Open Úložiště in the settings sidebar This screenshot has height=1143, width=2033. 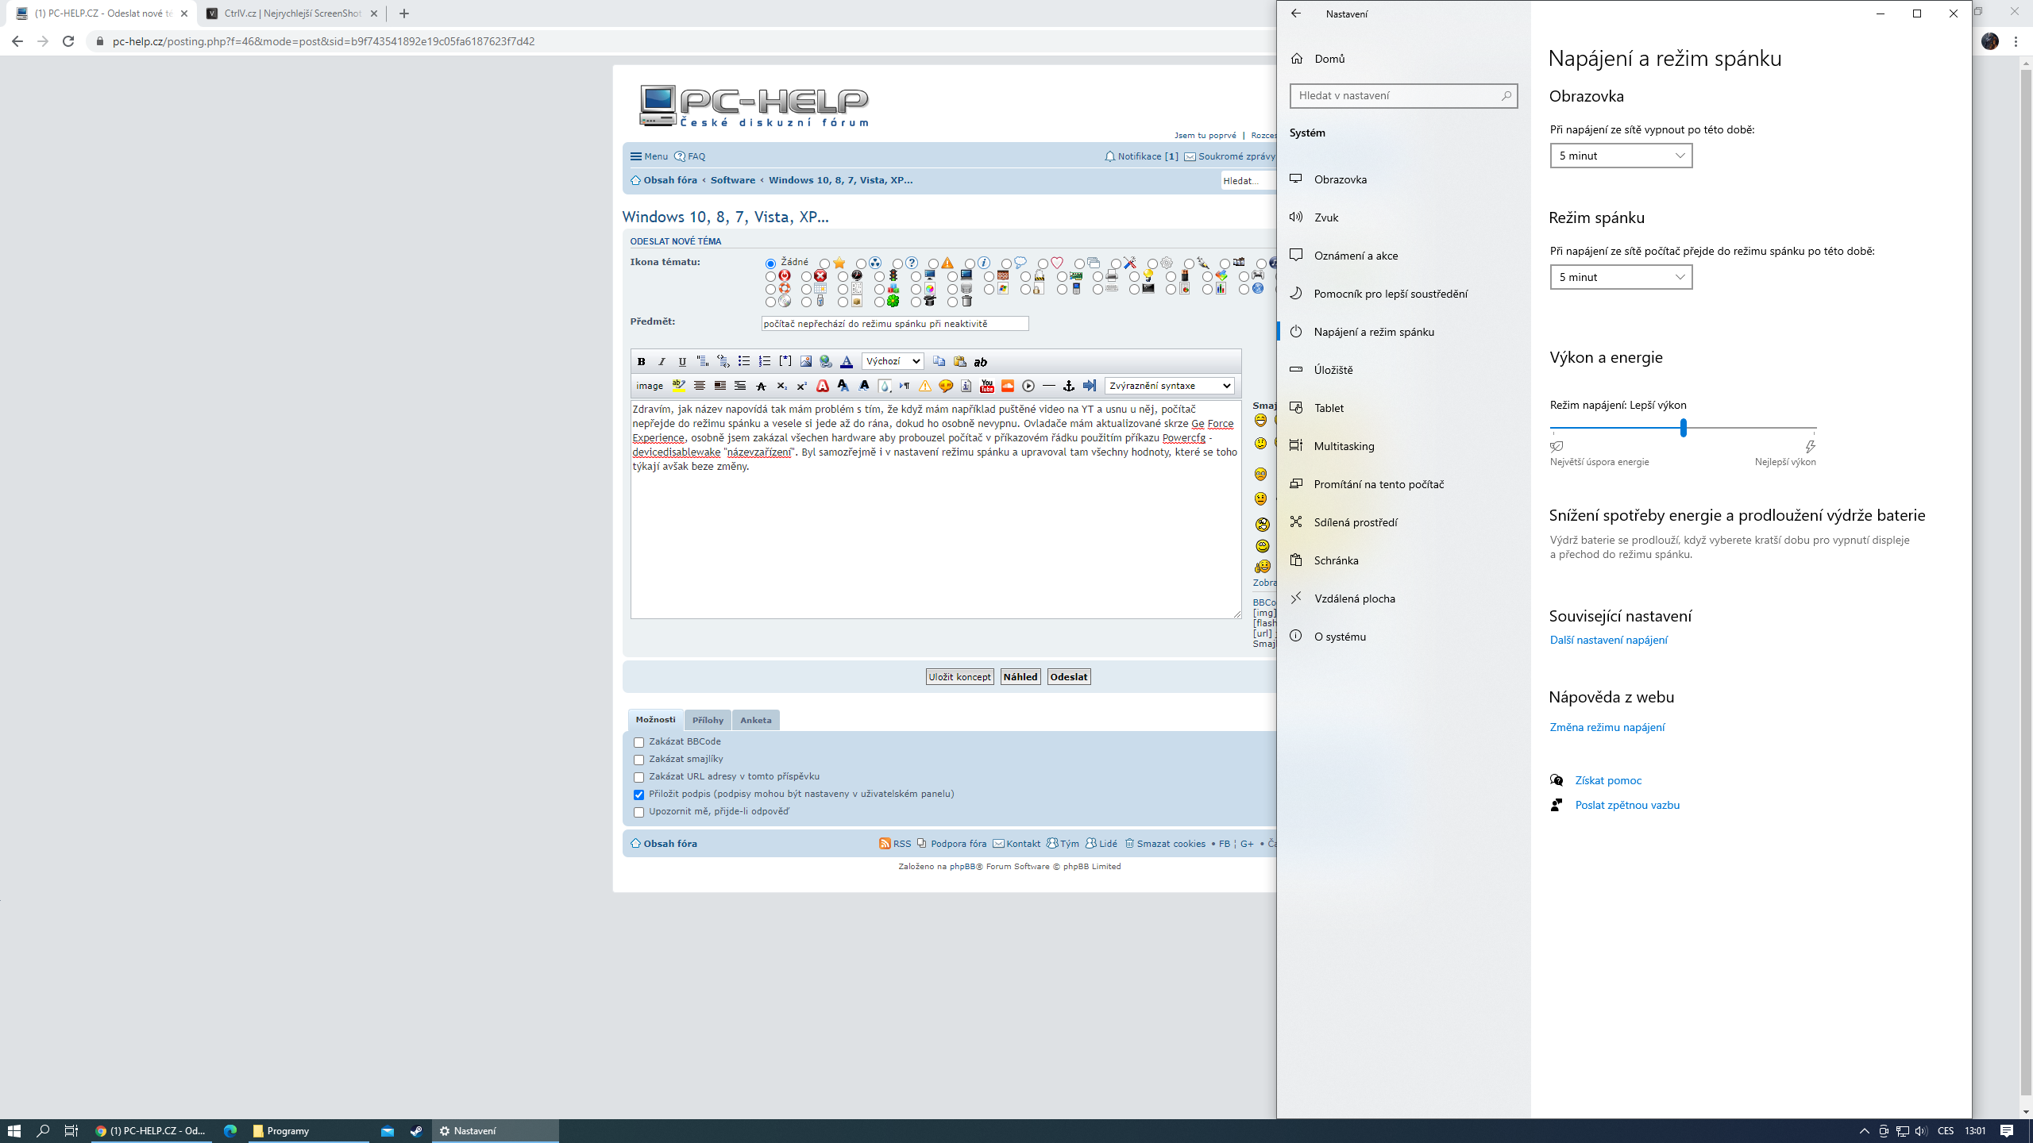click(x=1333, y=370)
